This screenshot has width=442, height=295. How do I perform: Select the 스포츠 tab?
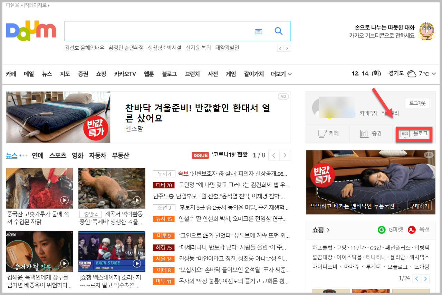click(x=58, y=155)
